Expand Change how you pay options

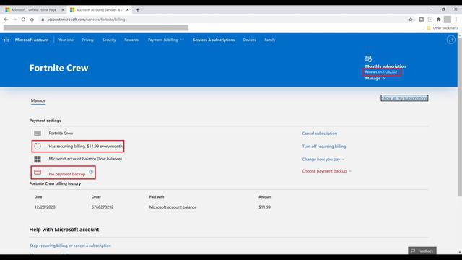323,159
